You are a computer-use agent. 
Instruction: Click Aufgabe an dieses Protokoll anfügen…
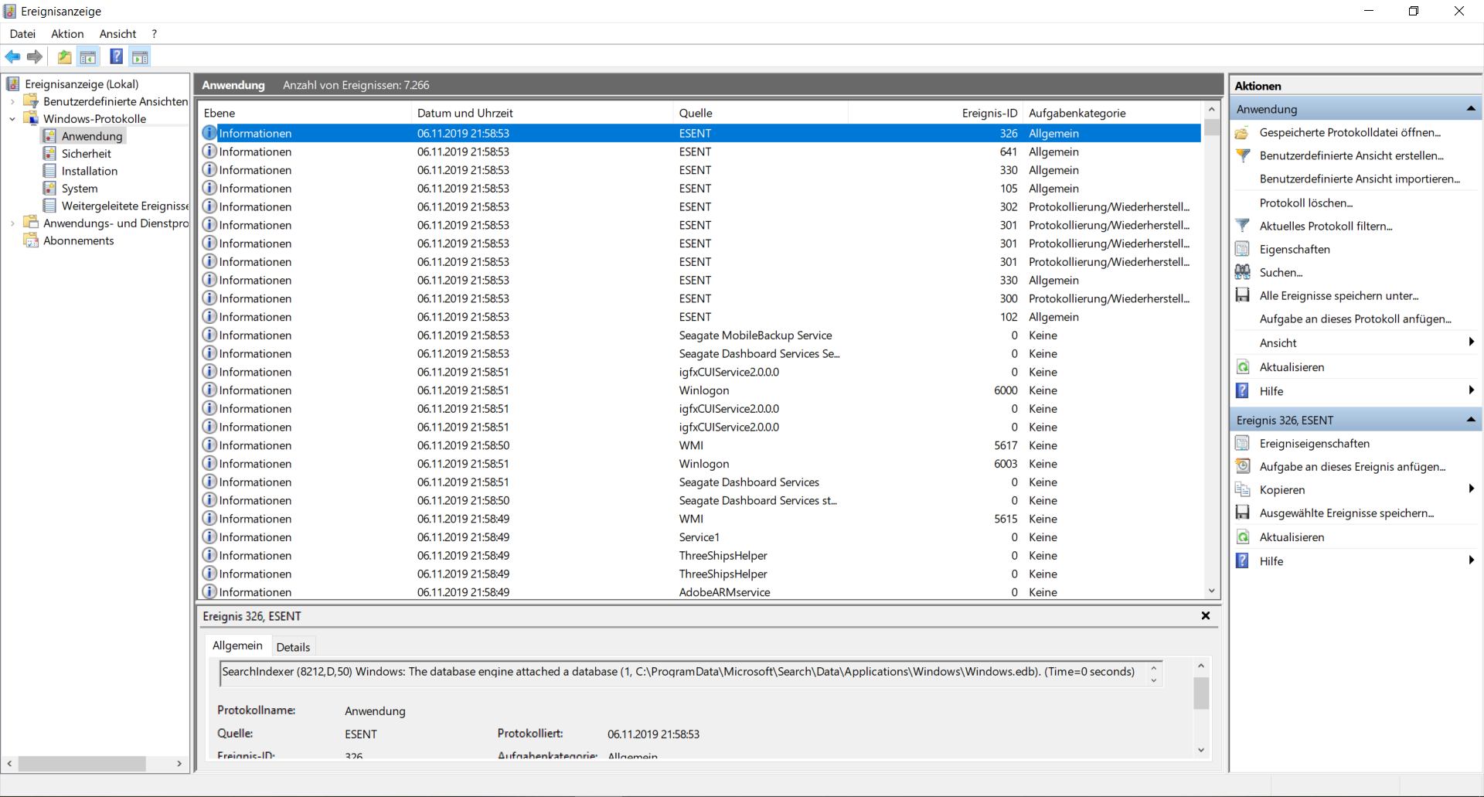click(1355, 318)
